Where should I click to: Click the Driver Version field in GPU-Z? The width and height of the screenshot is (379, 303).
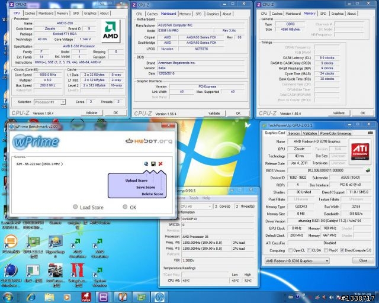click(x=329, y=221)
